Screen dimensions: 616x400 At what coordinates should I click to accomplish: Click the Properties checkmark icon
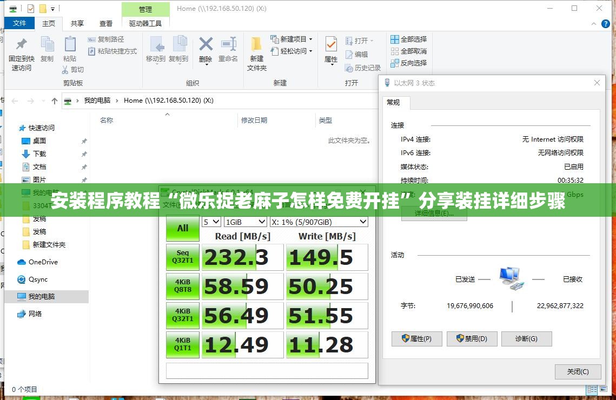[331, 44]
